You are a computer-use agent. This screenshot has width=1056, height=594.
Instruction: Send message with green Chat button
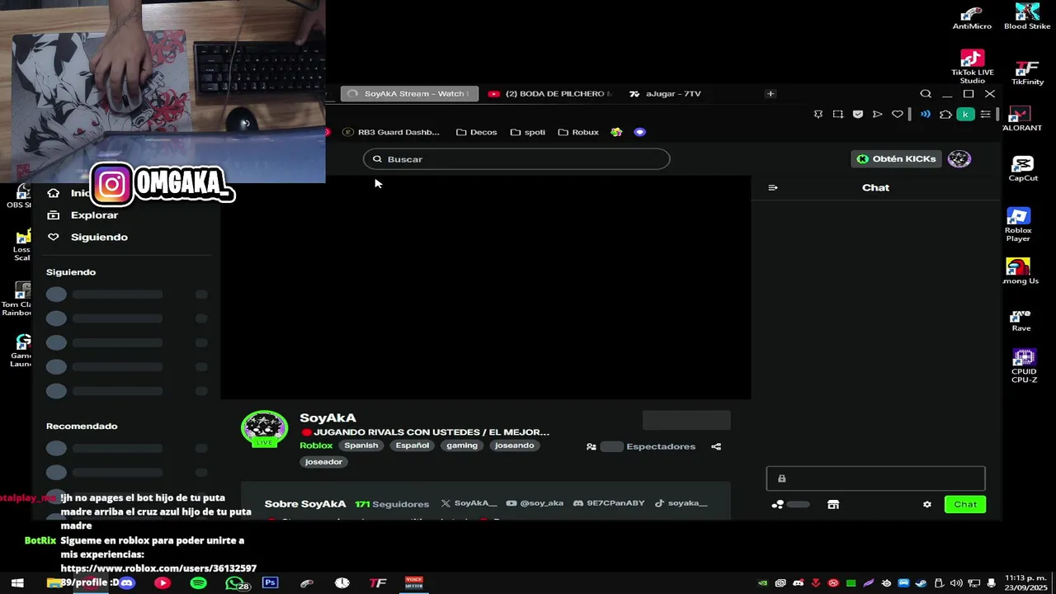point(965,504)
